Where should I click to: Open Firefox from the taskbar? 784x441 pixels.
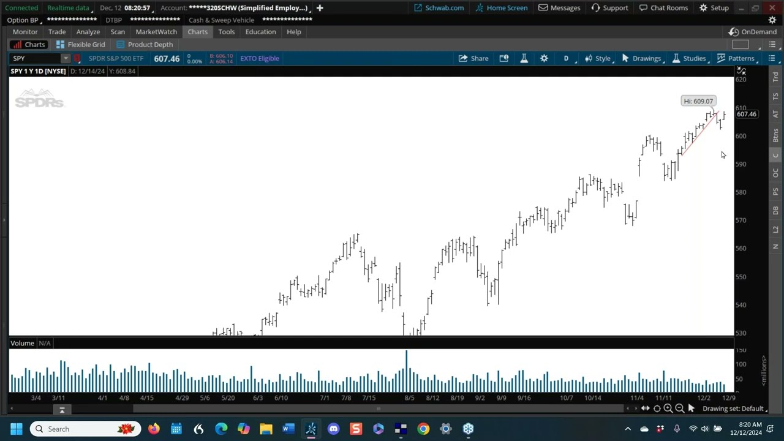click(154, 429)
